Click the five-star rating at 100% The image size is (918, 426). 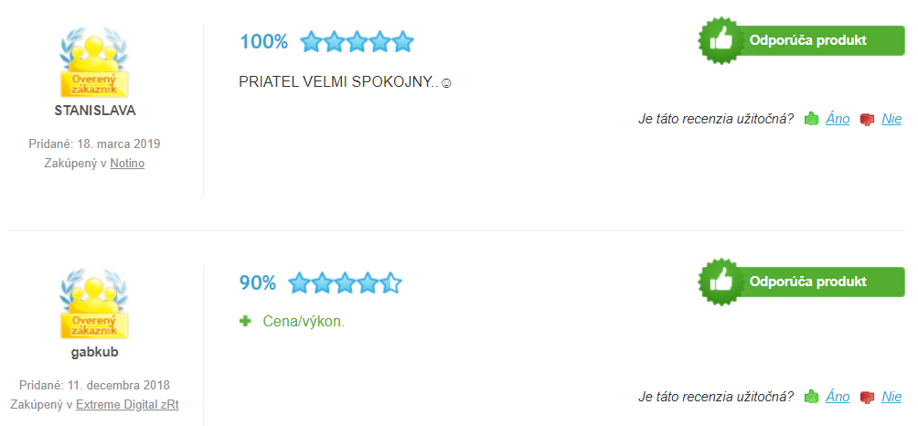coord(358,42)
